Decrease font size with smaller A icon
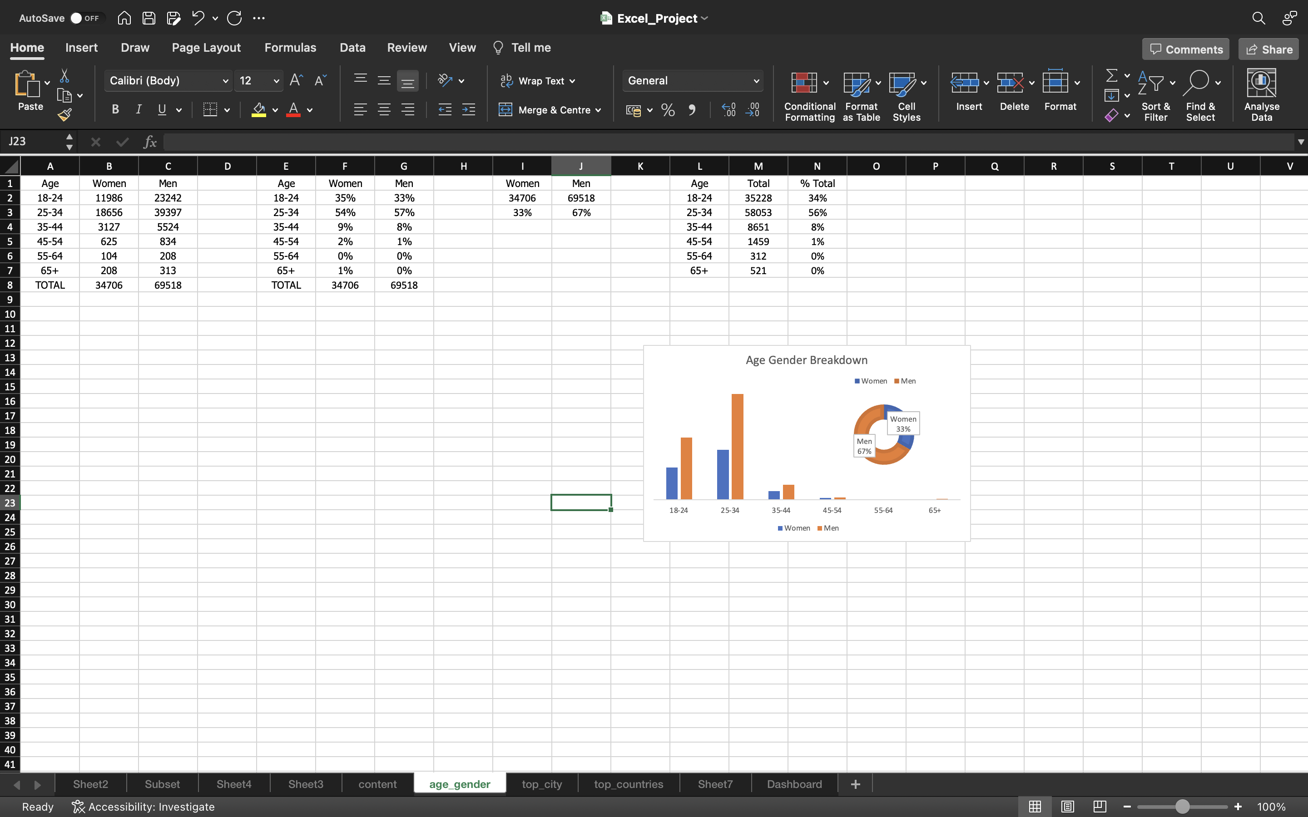 [320, 80]
